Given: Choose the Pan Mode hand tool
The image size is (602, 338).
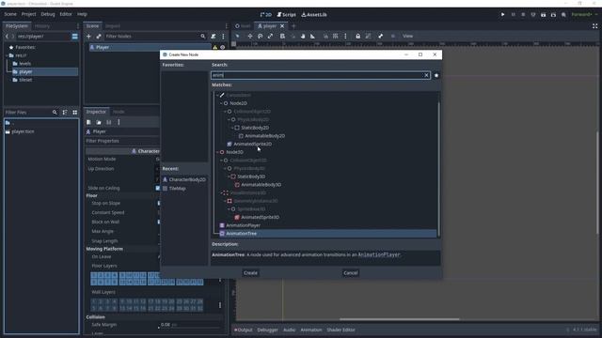Looking at the screenshot, I should 303,36.
